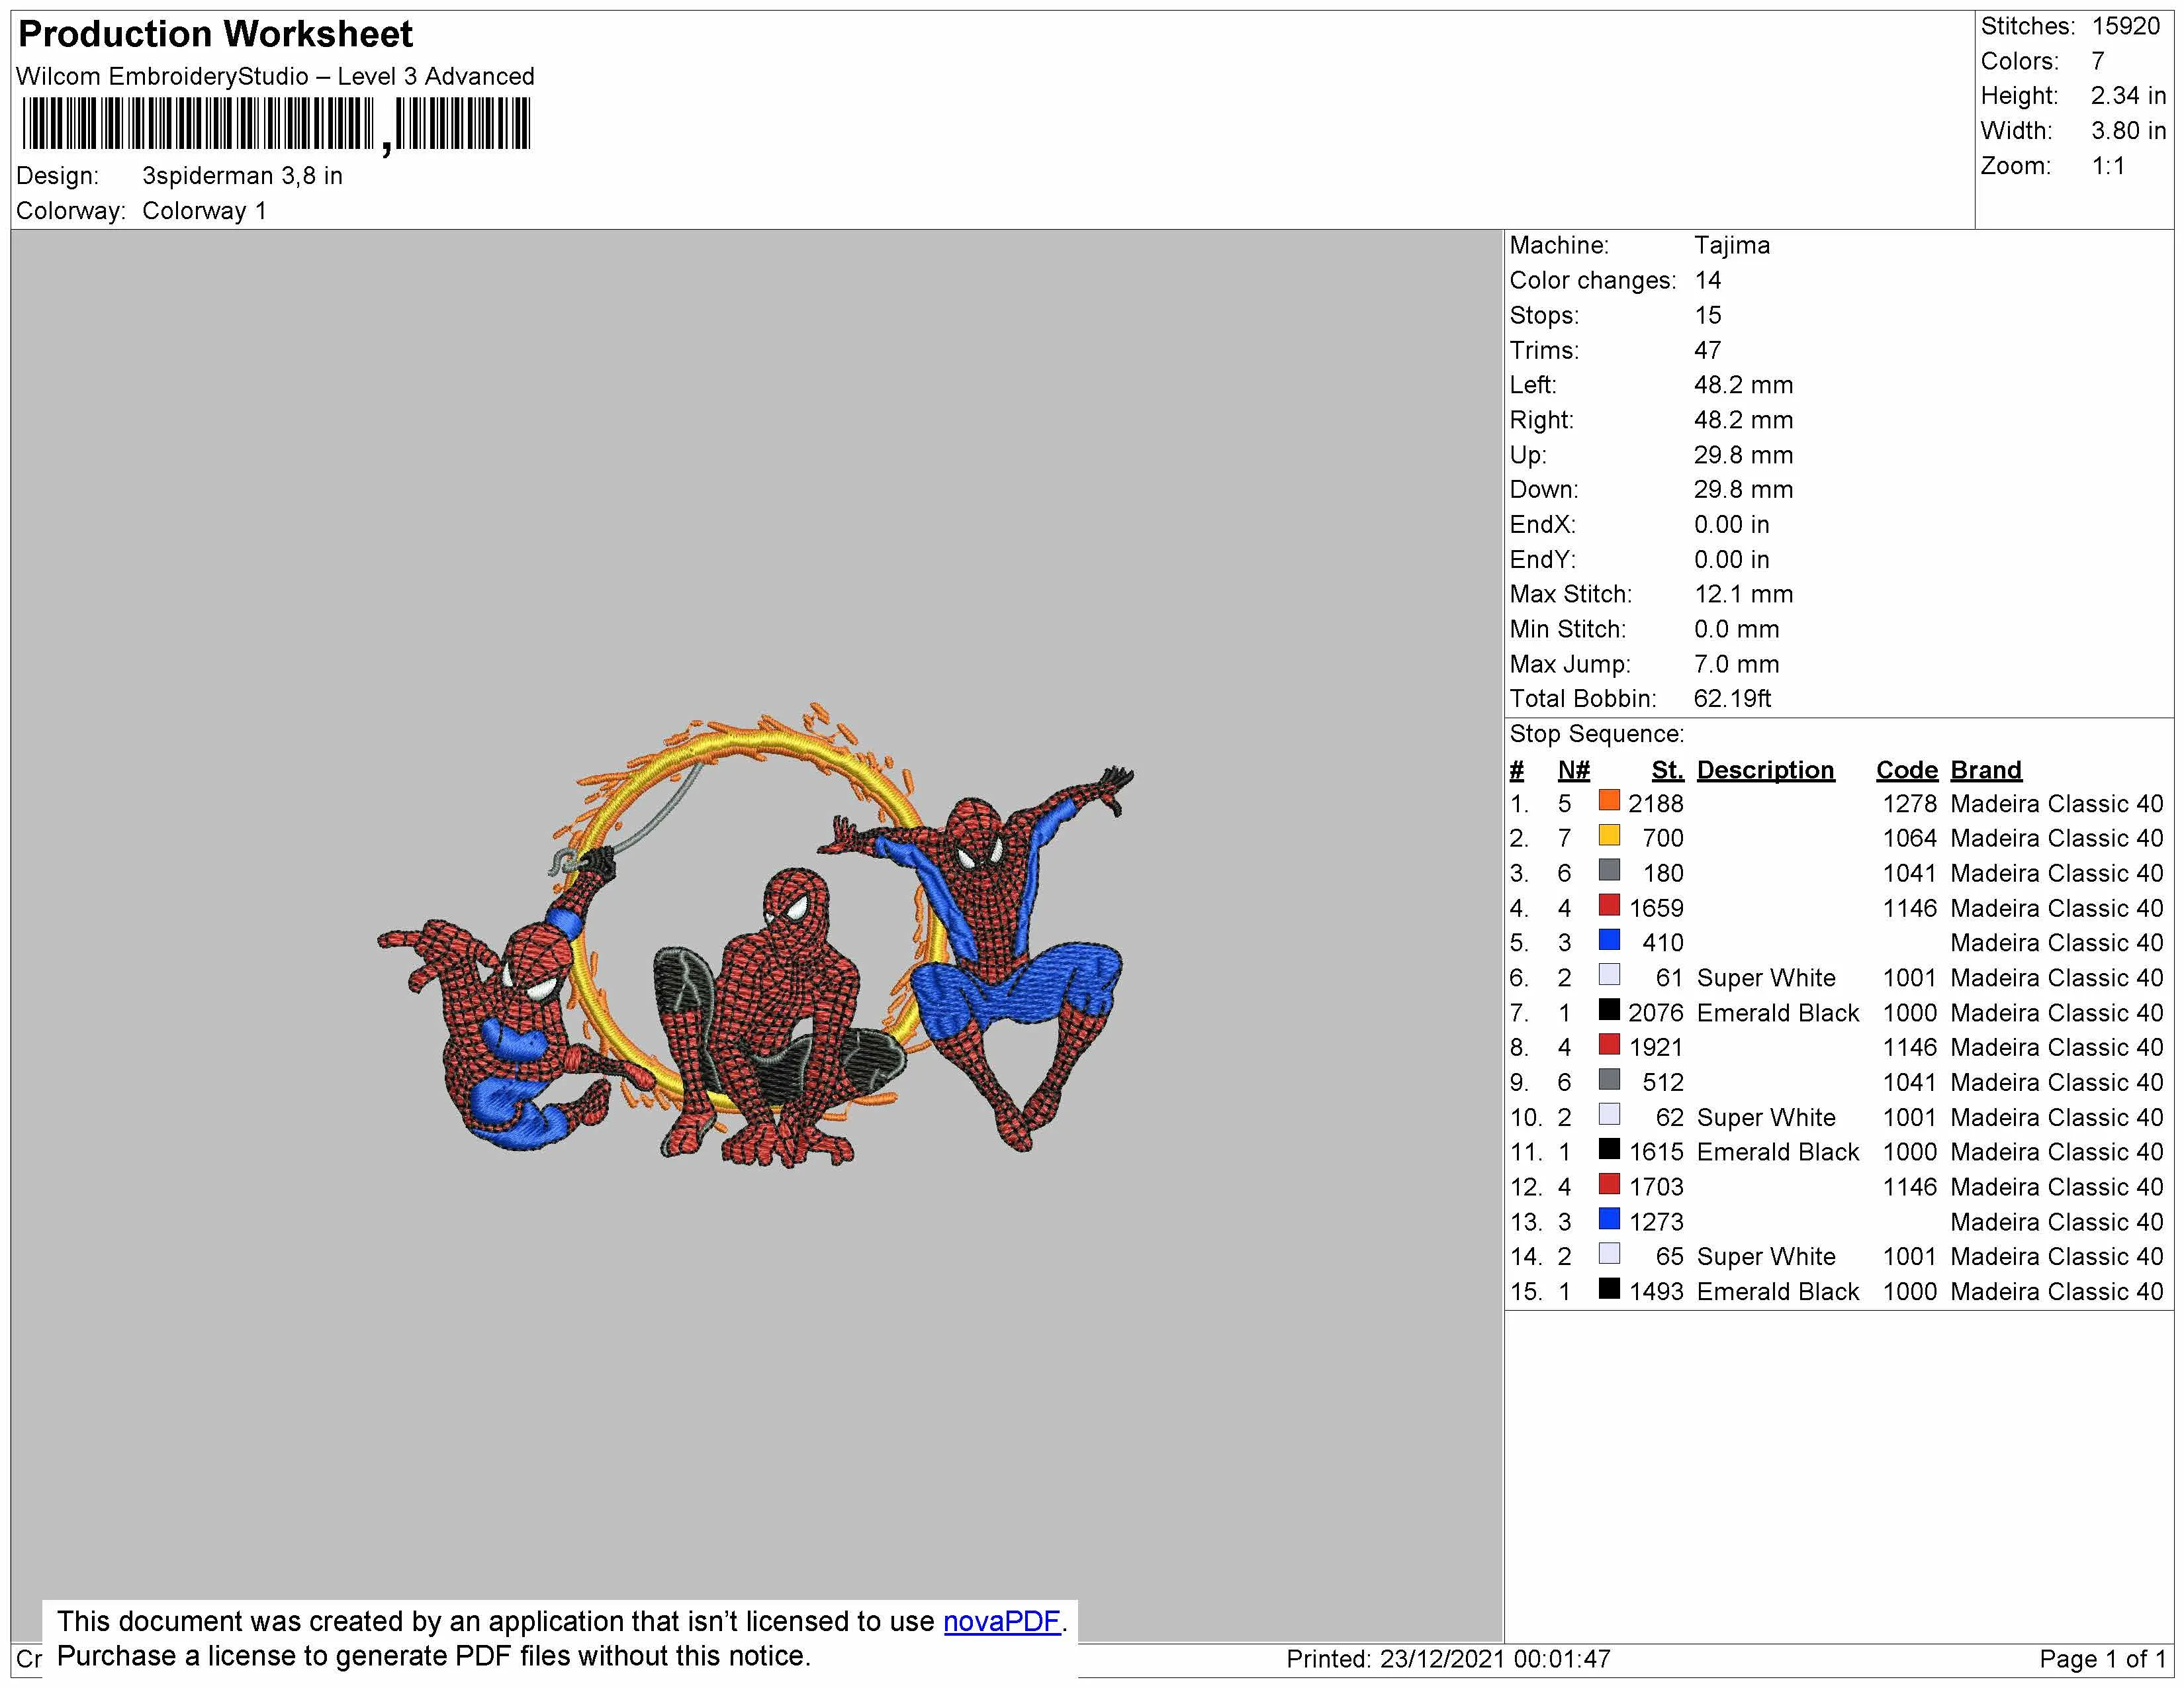
Task: Click the N# column header
Action: click(x=1573, y=770)
